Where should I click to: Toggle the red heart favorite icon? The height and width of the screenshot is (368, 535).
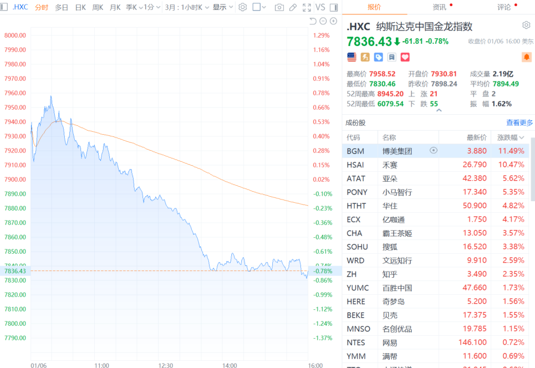coord(405,57)
